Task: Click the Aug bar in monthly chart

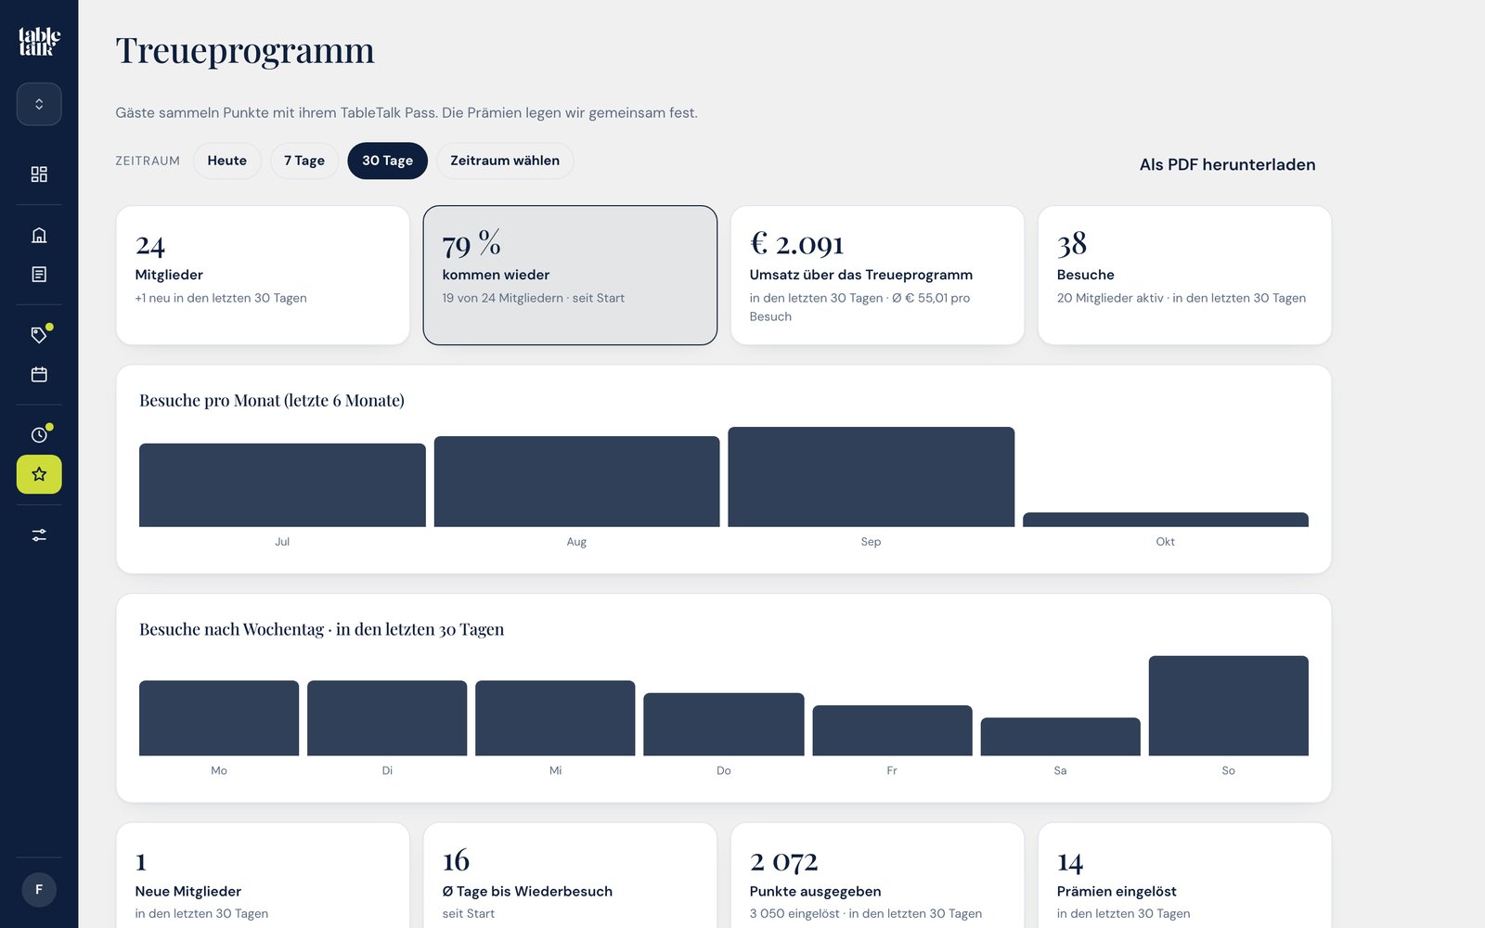Action: coord(576,482)
